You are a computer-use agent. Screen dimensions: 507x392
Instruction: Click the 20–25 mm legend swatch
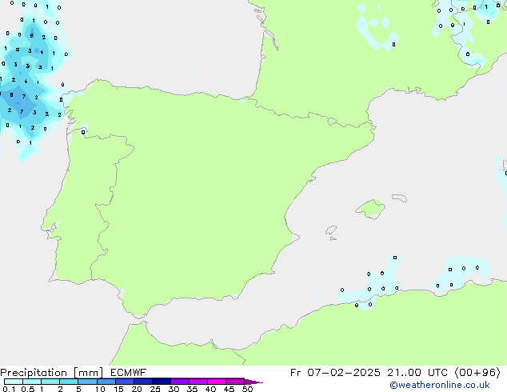143,382
